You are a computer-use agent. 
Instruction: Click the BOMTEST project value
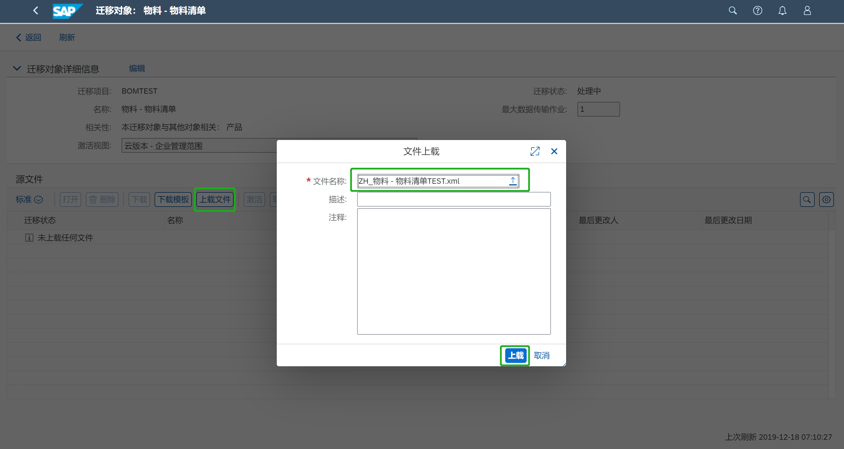coord(139,91)
